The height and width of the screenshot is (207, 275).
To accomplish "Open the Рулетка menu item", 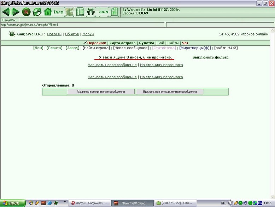I will pyautogui.click(x=146, y=43).
